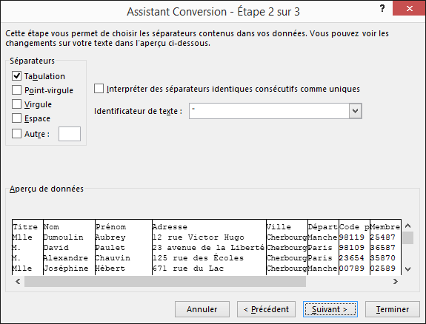Click the preview vertical scroll up arrow
The height and width of the screenshot is (324, 426).
coord(407,226)
